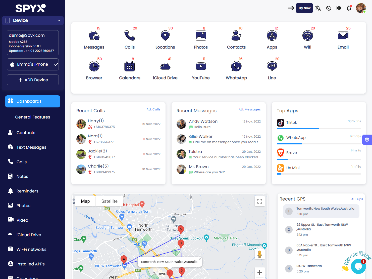Click the ALL Calls link

pyautogui.click(x=153, y=109)
